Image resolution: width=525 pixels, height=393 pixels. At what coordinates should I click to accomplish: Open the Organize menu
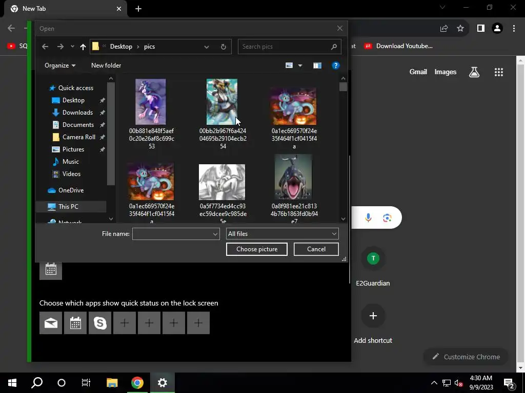click(x=60, y=65)
